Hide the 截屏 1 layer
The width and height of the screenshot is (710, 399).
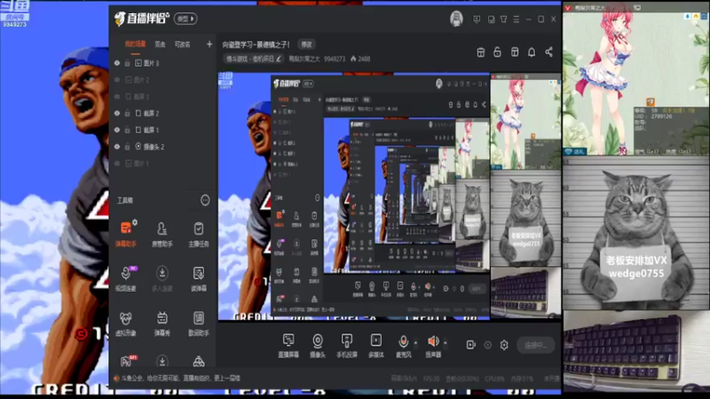tap(117, 129)
